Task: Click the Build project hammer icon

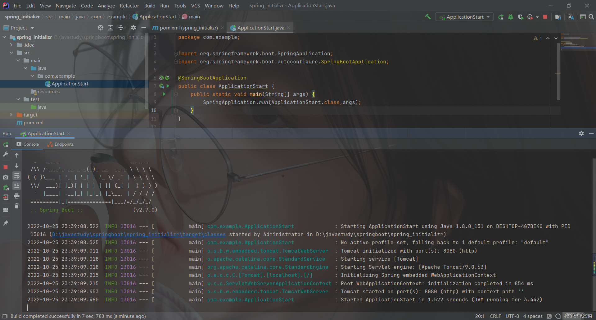Action: click(428, 17)
